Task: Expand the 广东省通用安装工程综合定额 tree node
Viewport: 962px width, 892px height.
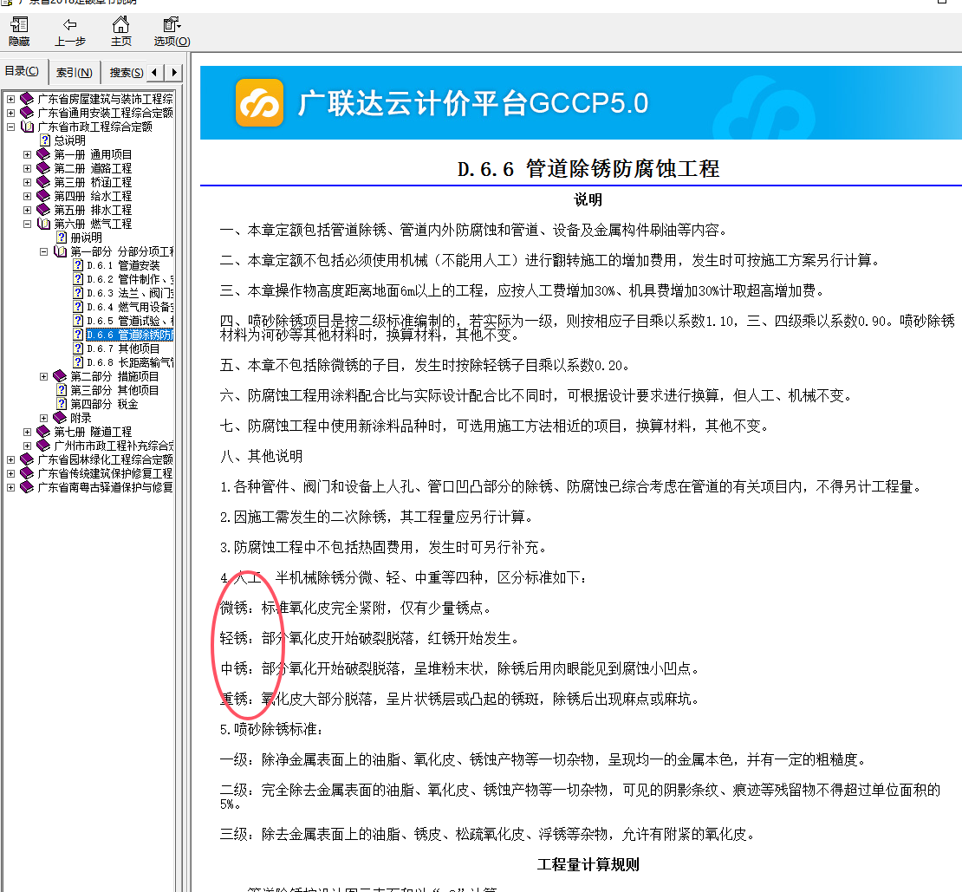Action: 10,113
